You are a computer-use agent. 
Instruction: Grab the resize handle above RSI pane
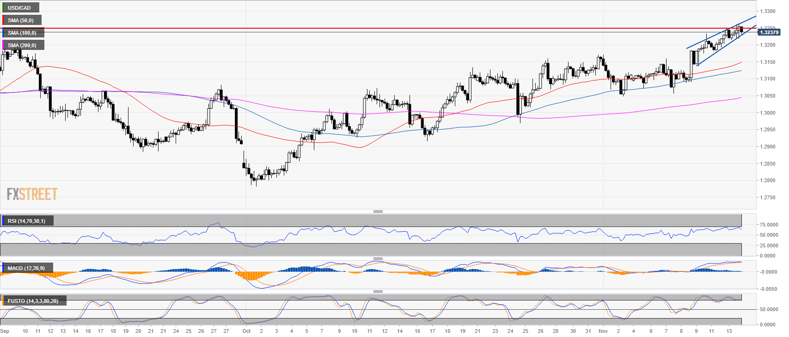coord(378,211)
